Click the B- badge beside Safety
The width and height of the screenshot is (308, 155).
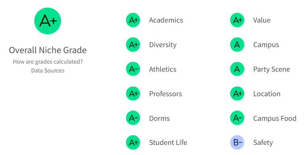(x=237, y=142)
